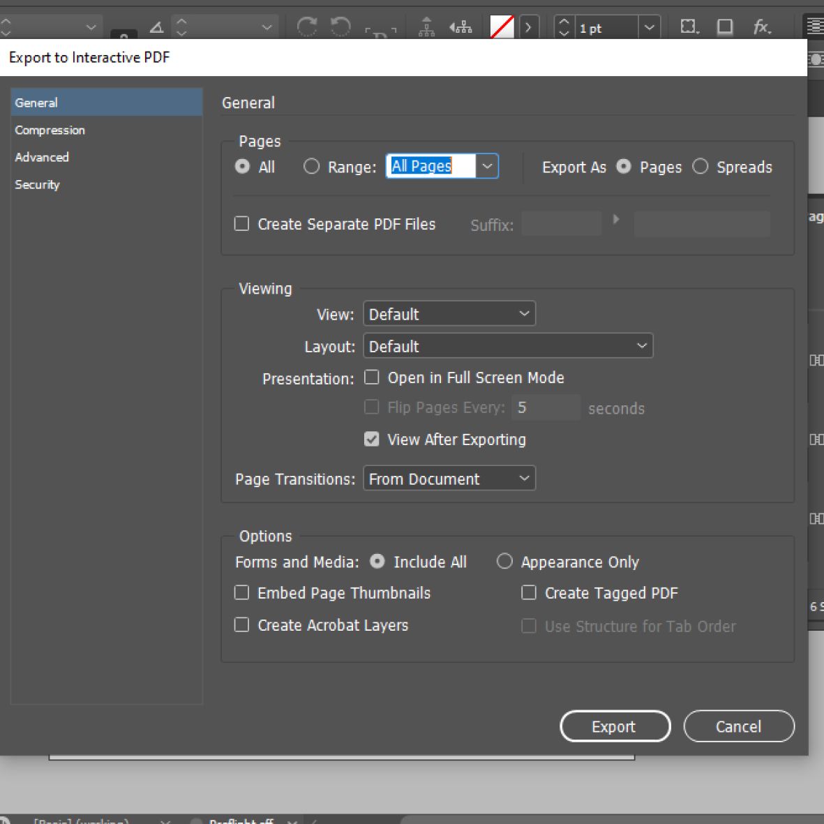Select the Appearance Only radio button
The width and height of the screenshot is (824, 824).
click(x=504, y=561)
